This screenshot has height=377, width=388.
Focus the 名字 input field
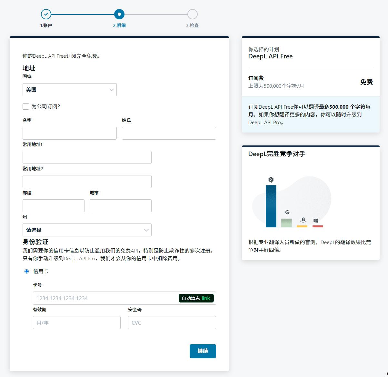pos(70,133)
